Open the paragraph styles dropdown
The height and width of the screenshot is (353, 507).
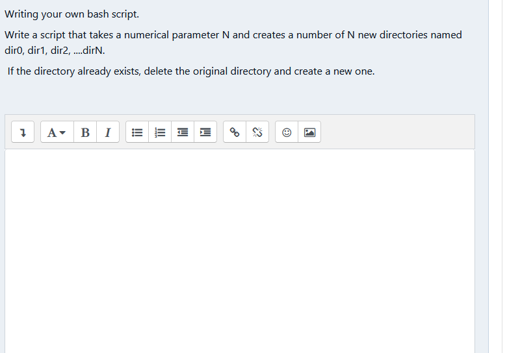coord(57,132)
